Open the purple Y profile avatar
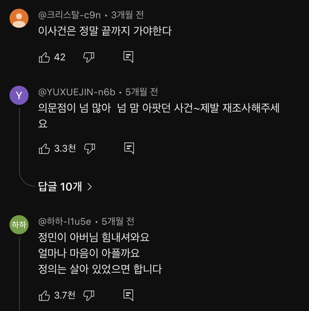 pos(19,95)
